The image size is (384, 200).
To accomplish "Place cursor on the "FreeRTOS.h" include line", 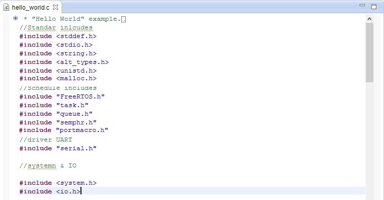I will point(62,97).
